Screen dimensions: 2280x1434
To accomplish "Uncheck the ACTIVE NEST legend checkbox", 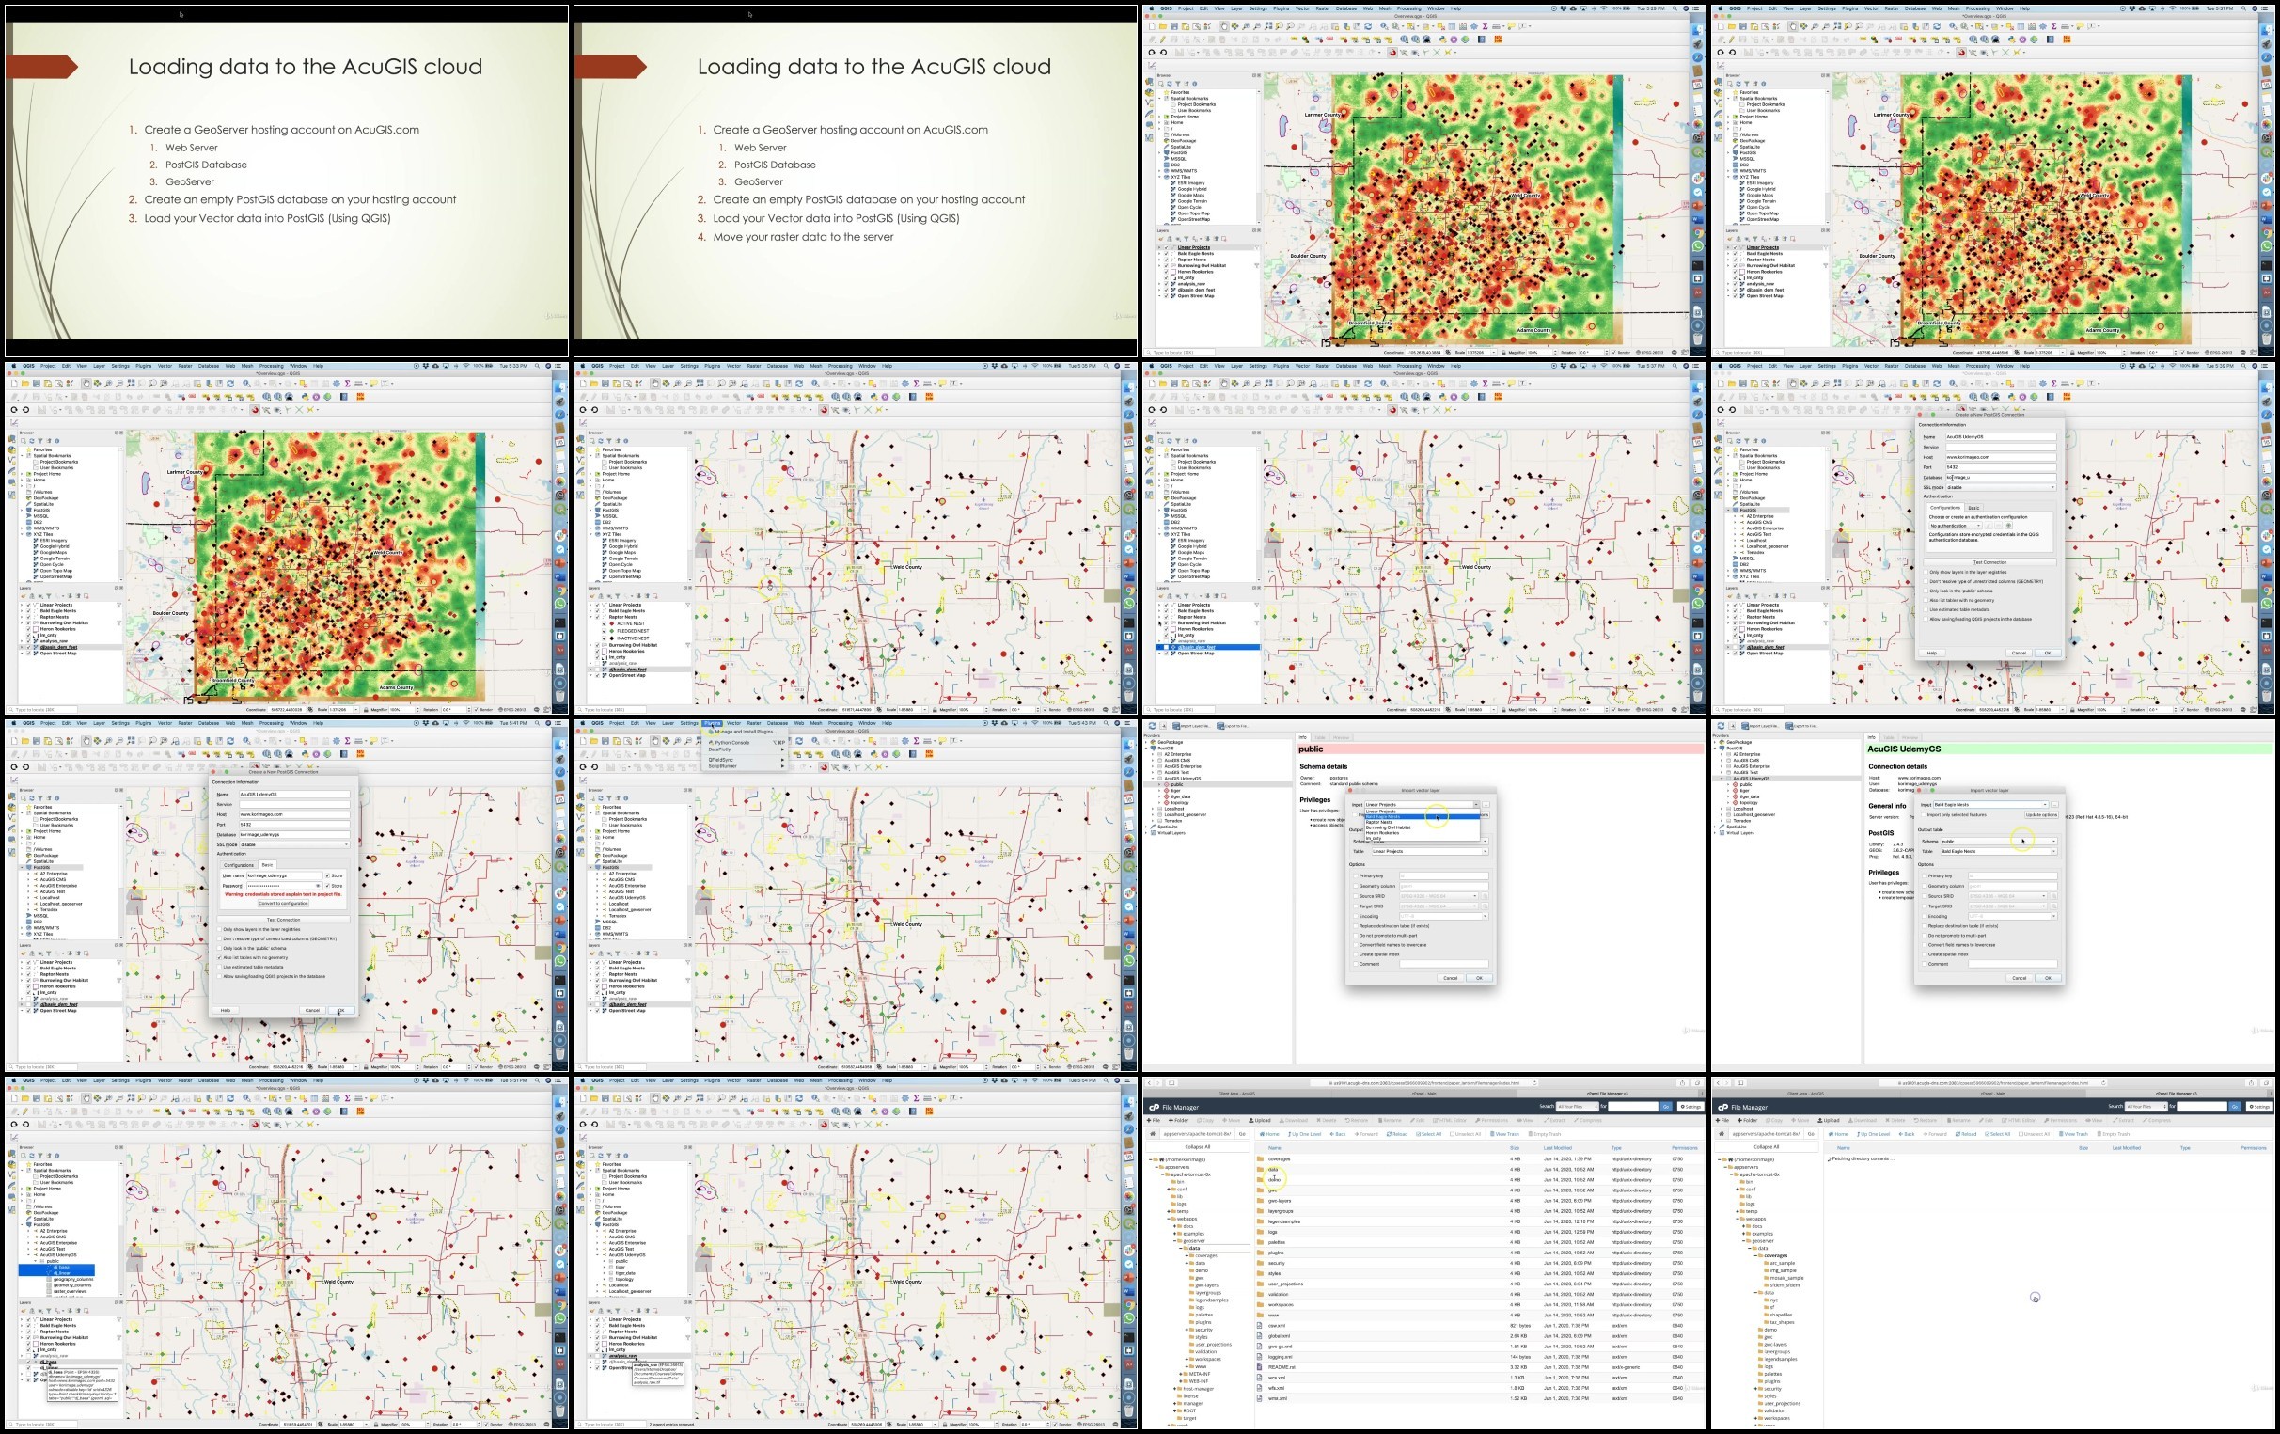I will [605, 624].
